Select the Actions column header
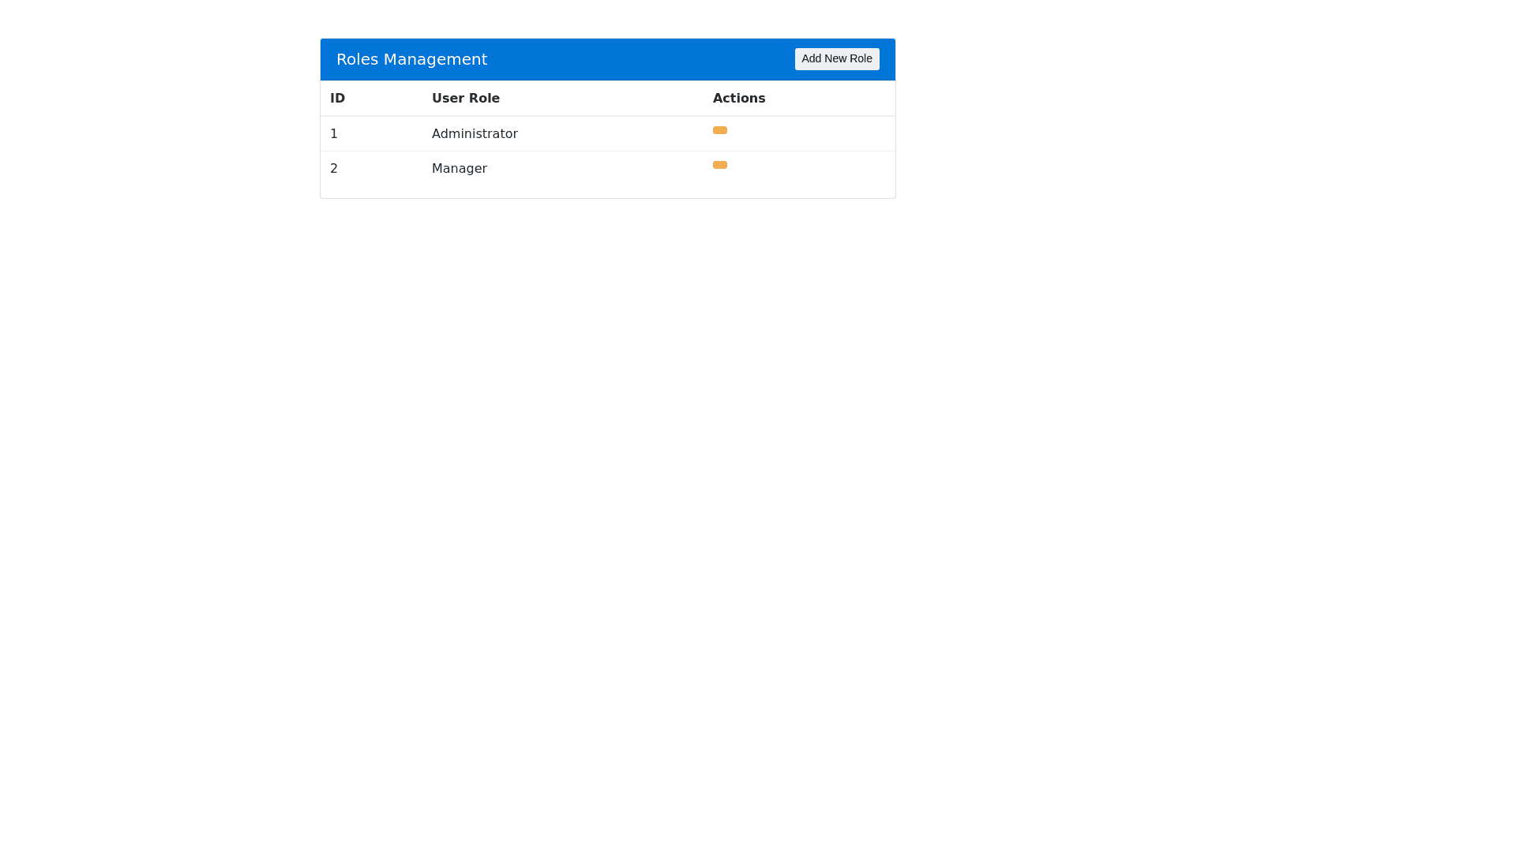1516x852 pixels. point(739,98)
